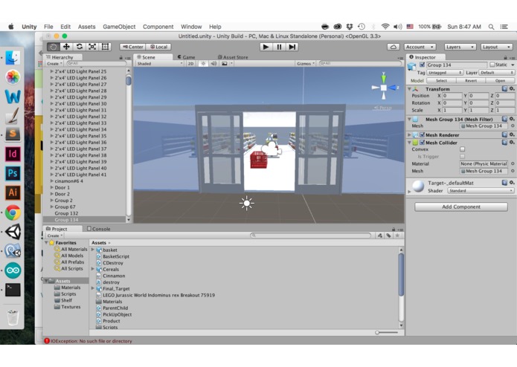Toggle Center pivot mode button
The image size is (517, 367).
[x=132, y=47]
